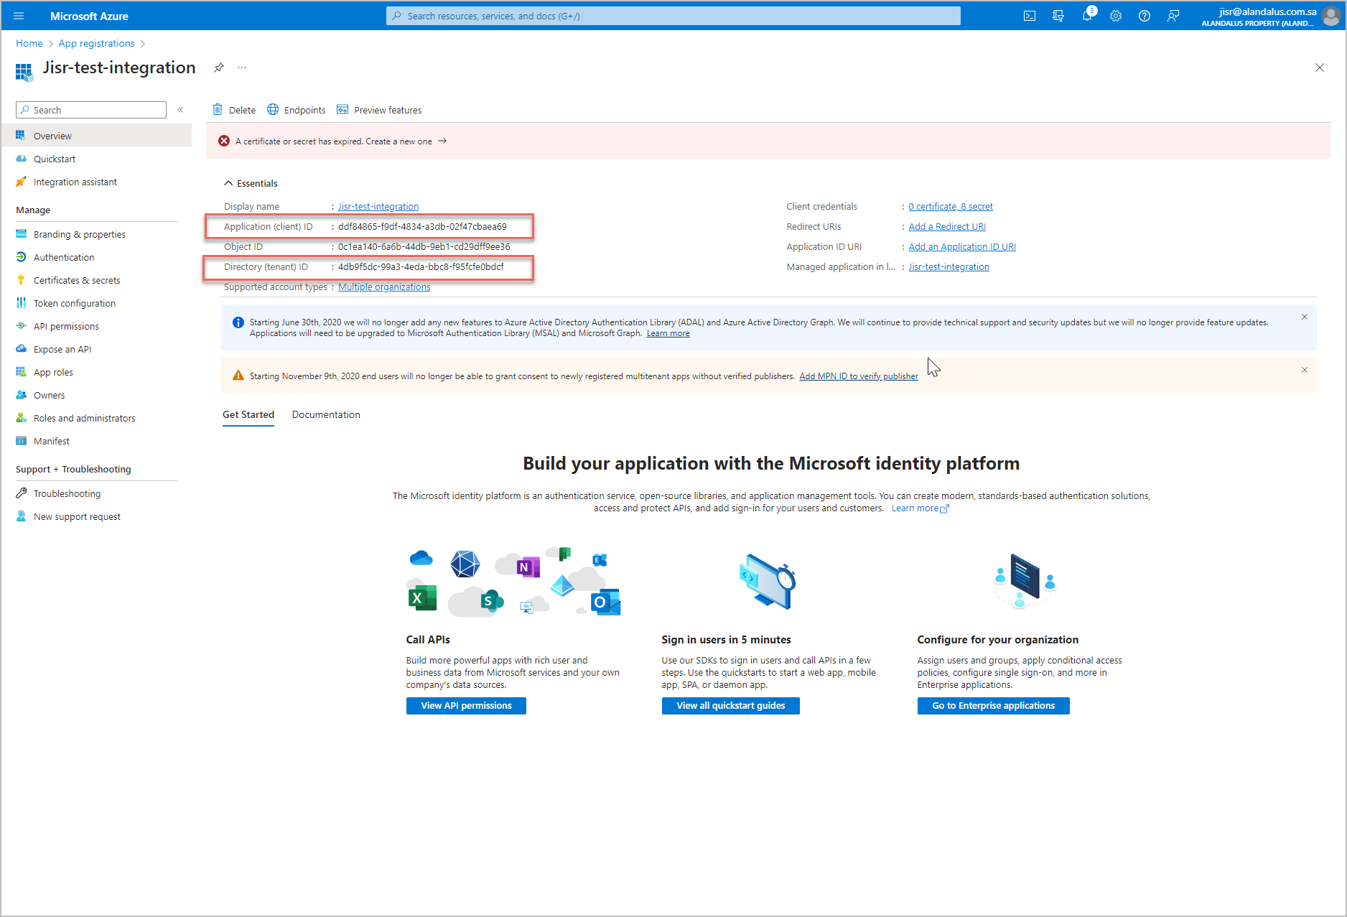Image resolution: width=1347 pixels, height=917 pixels.
Task: Click the help question mark icon
Action: (1144, 16)
